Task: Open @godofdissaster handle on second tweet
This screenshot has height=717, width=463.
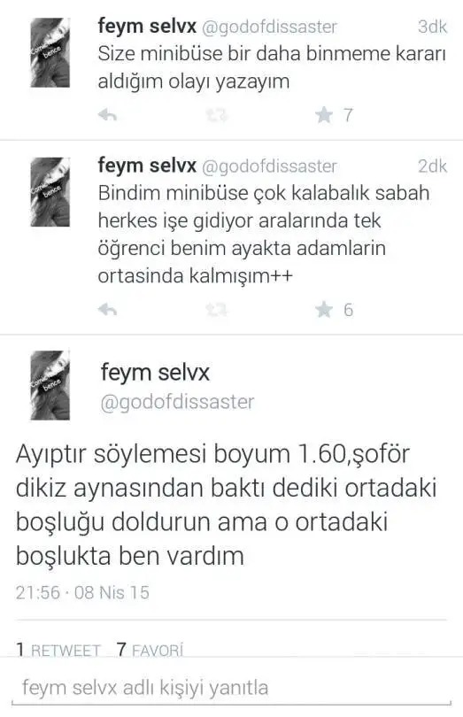Action: (x=269, y=166)
